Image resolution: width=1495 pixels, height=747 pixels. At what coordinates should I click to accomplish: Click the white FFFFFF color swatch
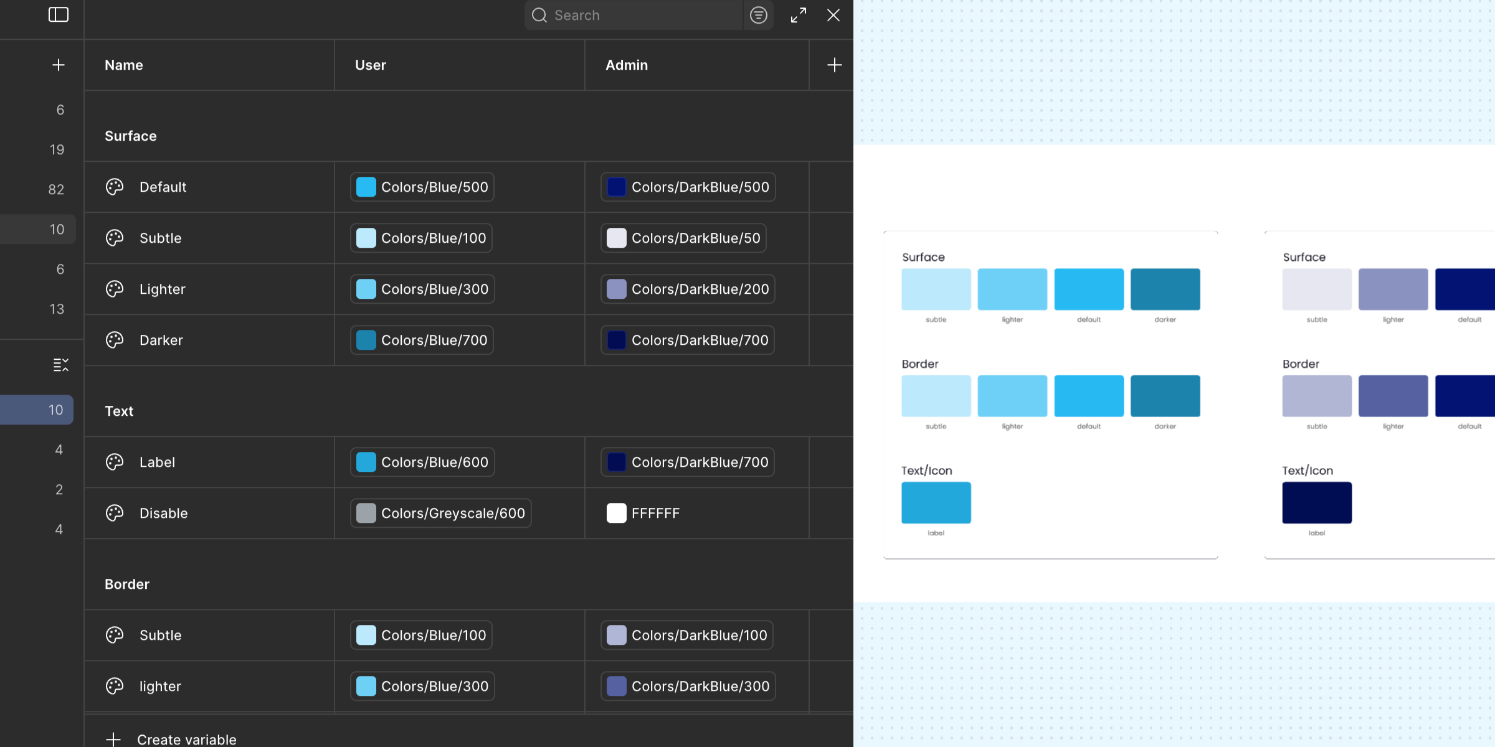tap(616, 513)
